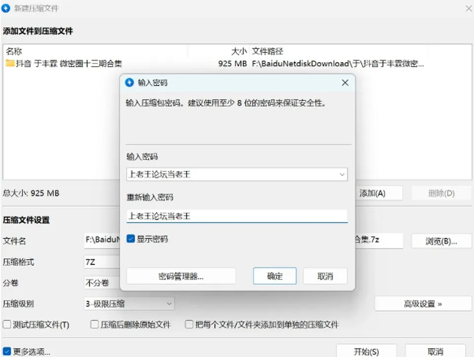Enable 压缩后删除原始文件 checkbox
The height and width of the screenshot is (357, 474).
(94, 324)
